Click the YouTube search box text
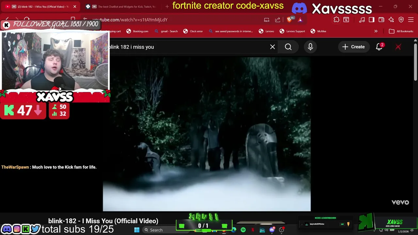 (x=132, y=47)
